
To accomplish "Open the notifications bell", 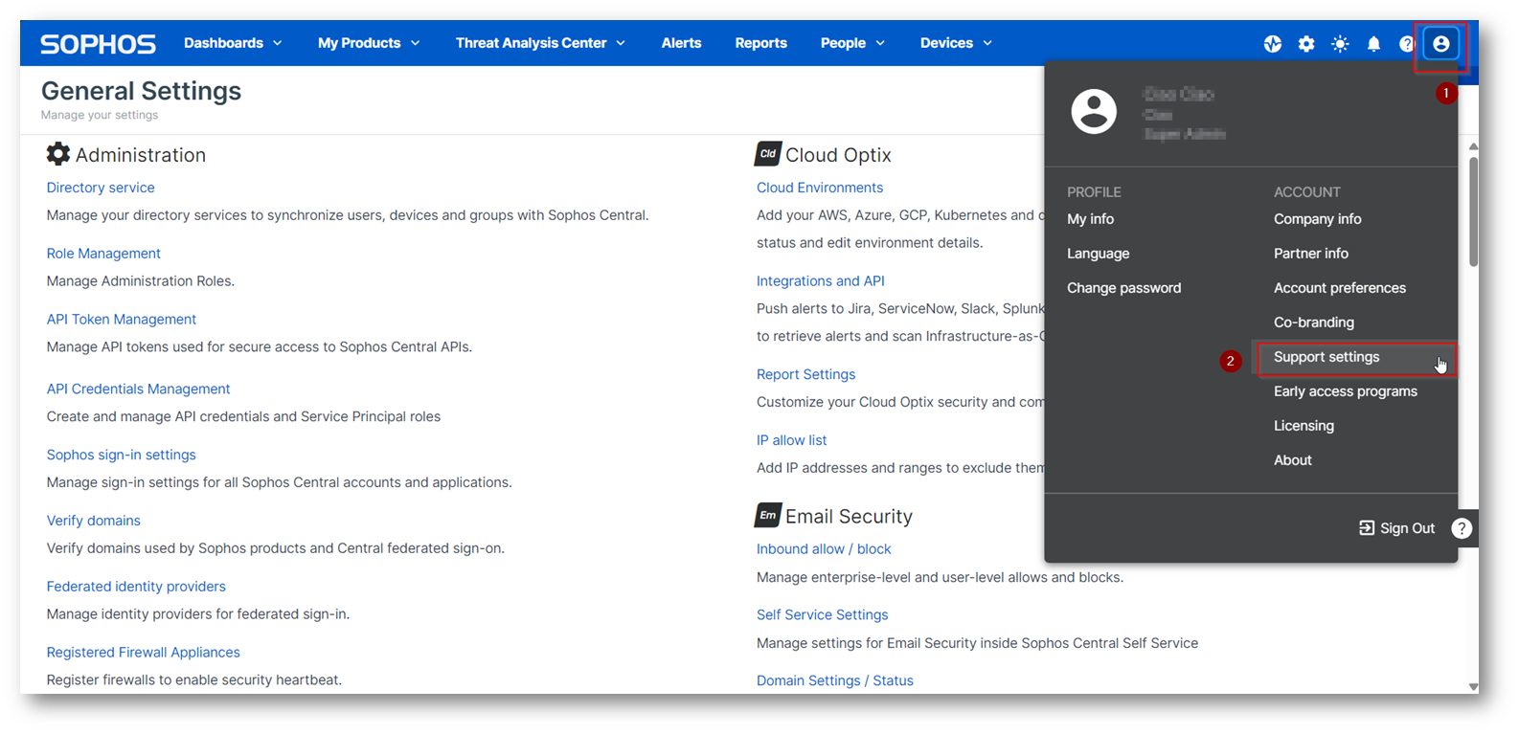I will tap(1373, 44).
